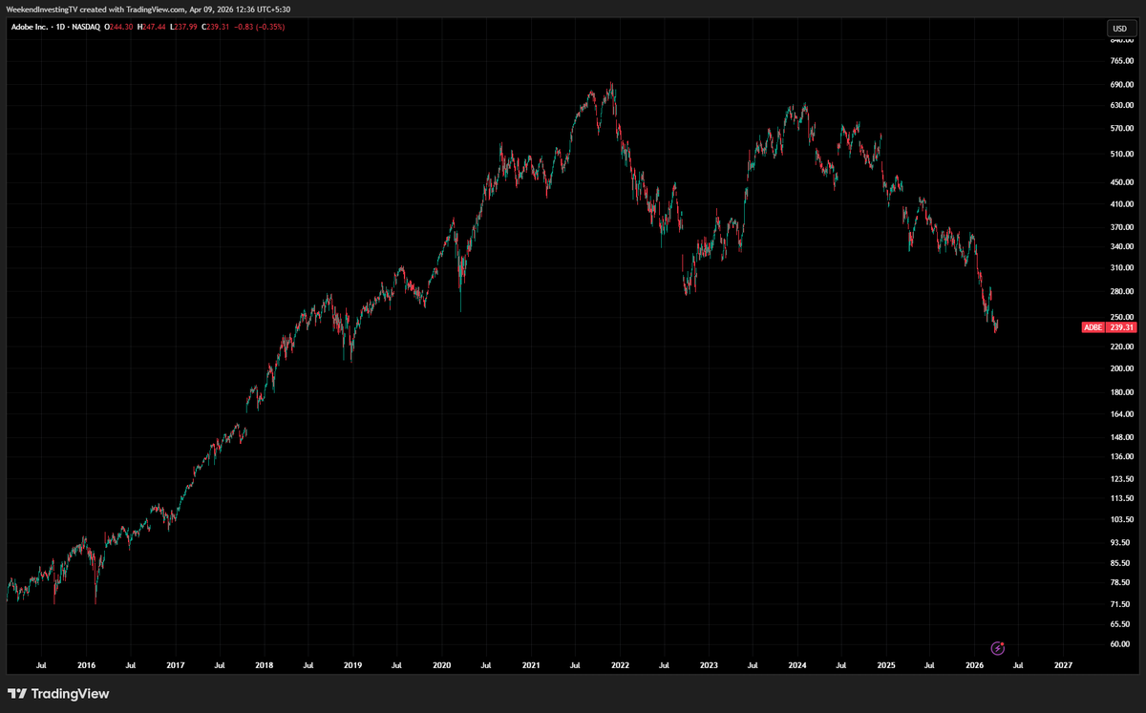Click the 2024 time axis label
1146x713 pixels.
coord(797,664)
